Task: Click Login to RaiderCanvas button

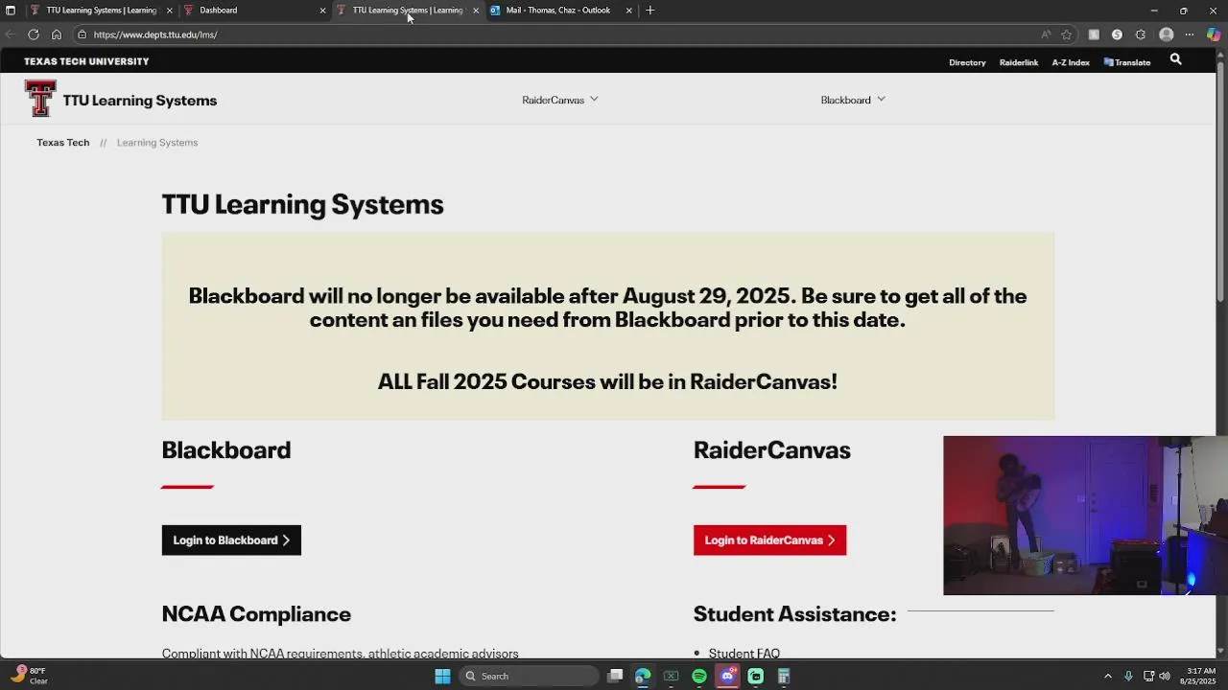Action: point(769,540)
